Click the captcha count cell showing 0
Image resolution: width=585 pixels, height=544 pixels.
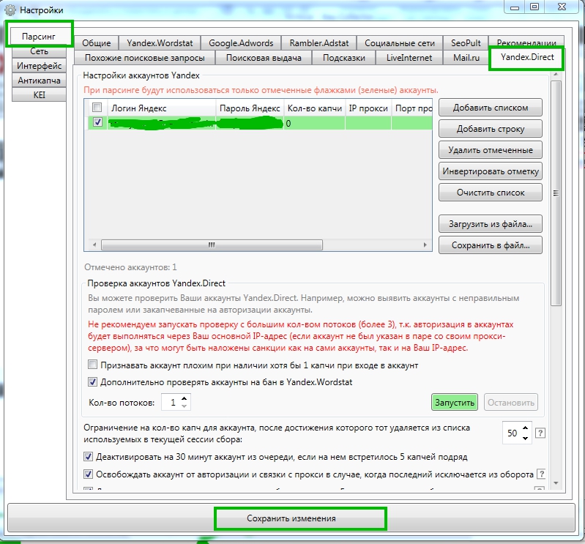point(315,123)
